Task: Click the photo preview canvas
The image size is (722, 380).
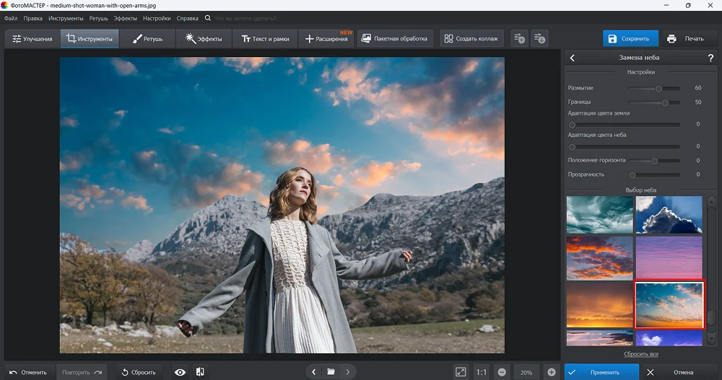Action: point(282,206)
